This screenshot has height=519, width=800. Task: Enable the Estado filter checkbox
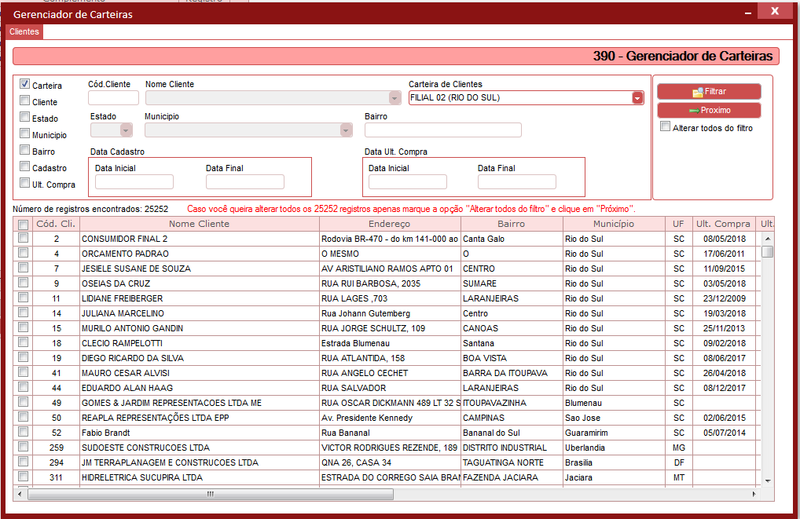click(x=24, y=117)
